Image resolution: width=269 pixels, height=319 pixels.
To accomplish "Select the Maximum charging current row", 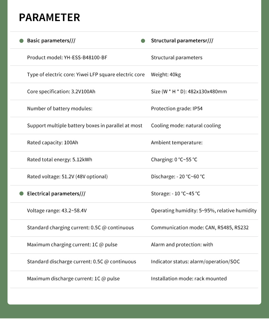I will point(72,245).
